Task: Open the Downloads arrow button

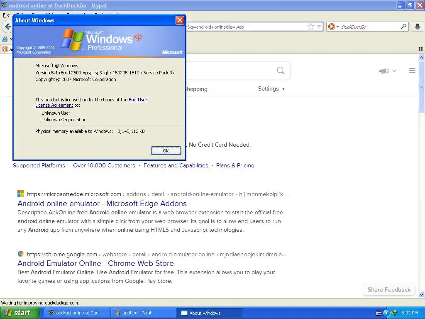Action: coord(418,27)
